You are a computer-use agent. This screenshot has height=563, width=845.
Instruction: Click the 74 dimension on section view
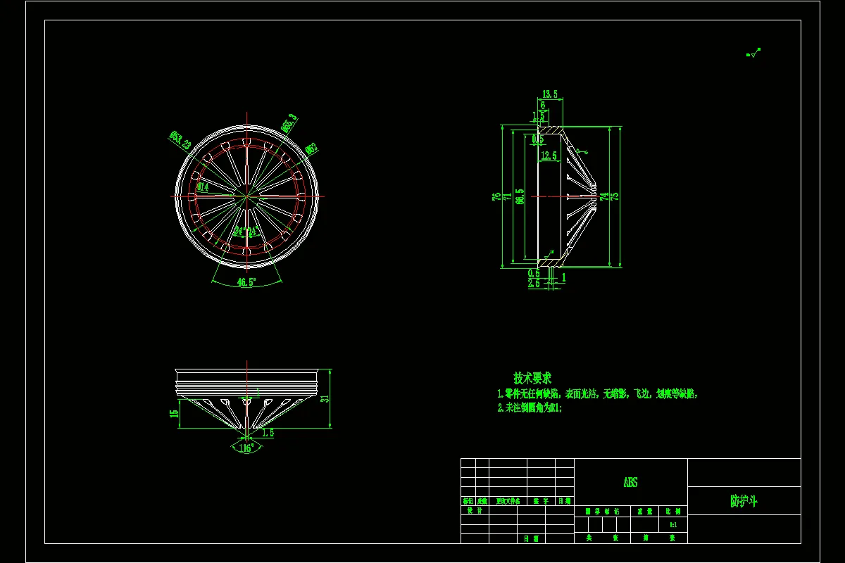tap(603, 196)
